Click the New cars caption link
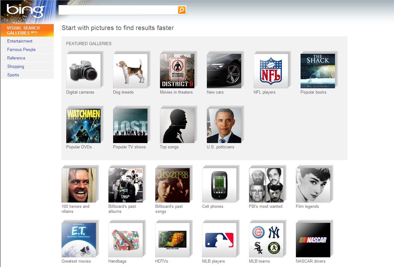 click(215, 92)
